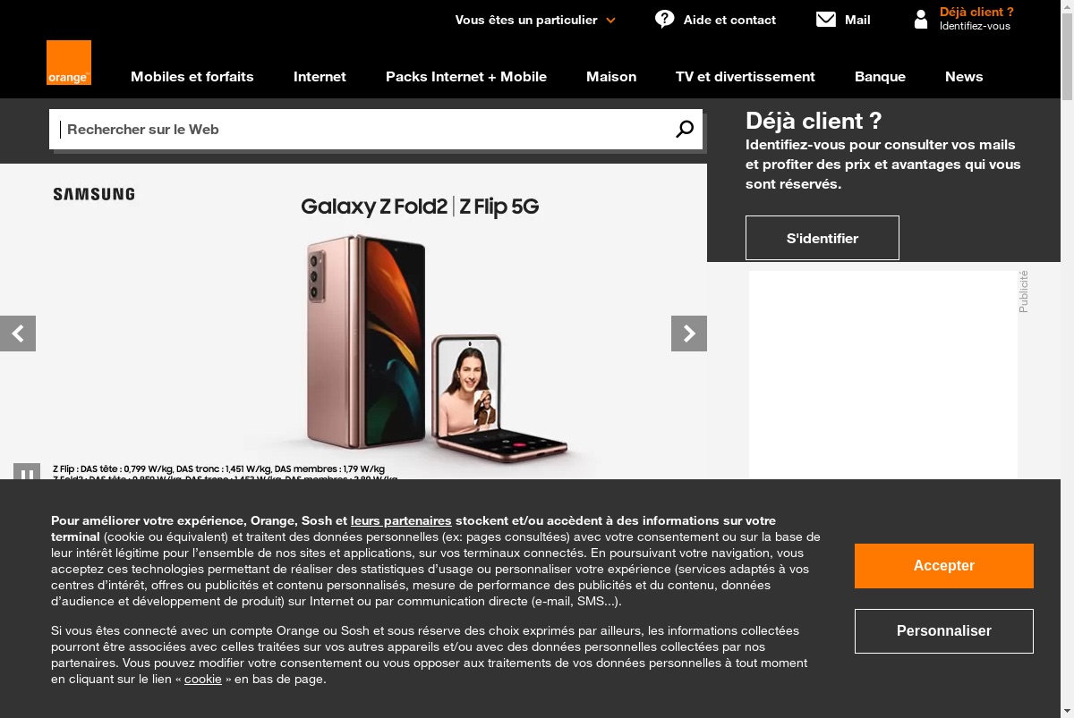Image resolution: width=1074 pixels, height=718 pixels.
Task: Accept cookies with Accepter button
Action: pos(944,566)
